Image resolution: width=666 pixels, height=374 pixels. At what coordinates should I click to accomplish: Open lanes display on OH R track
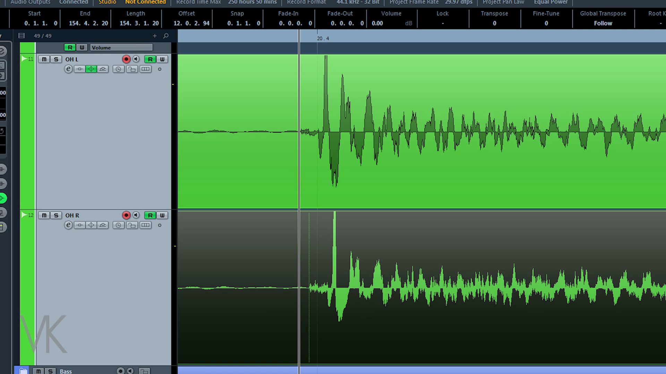tap(145, 225)
